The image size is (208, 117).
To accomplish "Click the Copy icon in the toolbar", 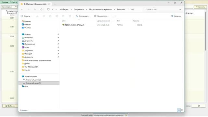I will click(x=44, y=16).
